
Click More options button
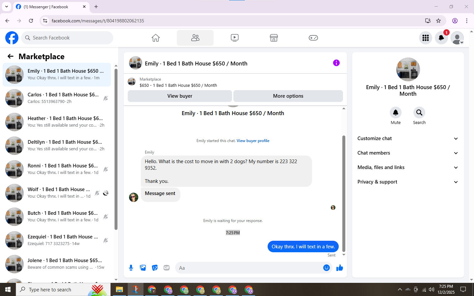tap(288, 96)
